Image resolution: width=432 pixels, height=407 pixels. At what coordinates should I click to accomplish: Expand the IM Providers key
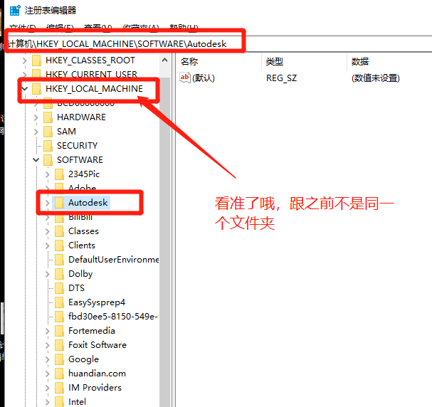coord(48,388)
